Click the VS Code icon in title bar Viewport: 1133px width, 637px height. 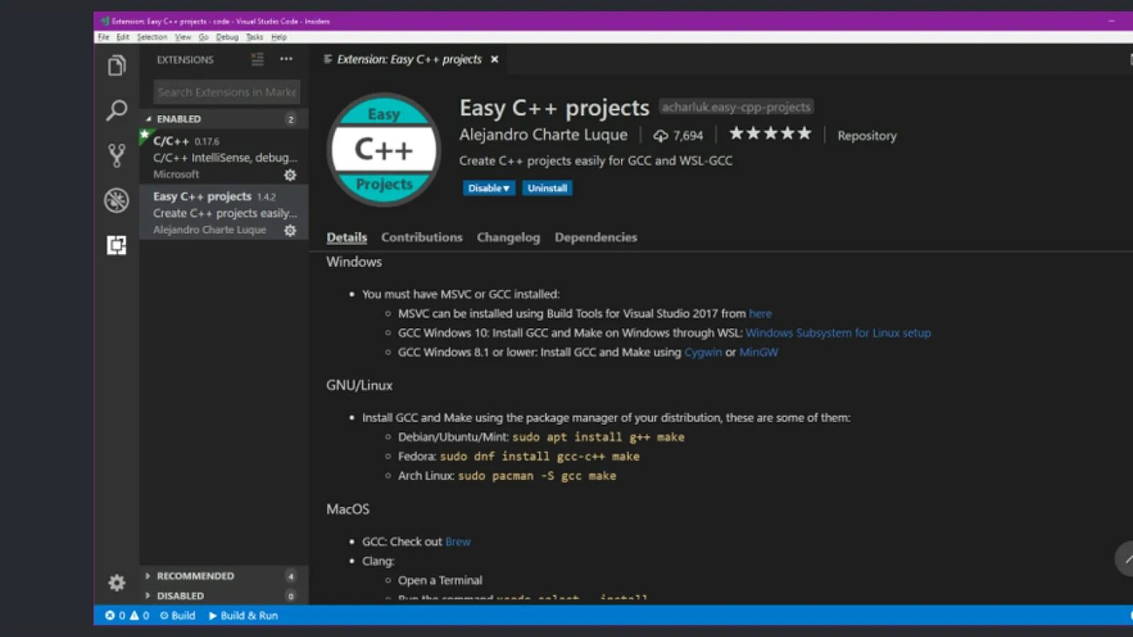[x=104, y=21]
